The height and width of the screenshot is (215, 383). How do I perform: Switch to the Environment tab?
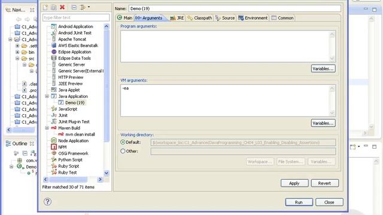pos(253,18)
